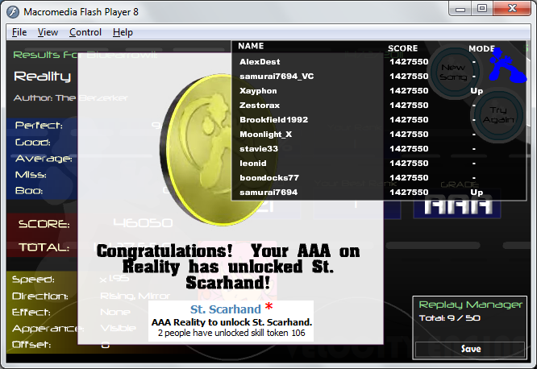
Task: Select Moonlight_X in the high scores
Action: (265, 134)
